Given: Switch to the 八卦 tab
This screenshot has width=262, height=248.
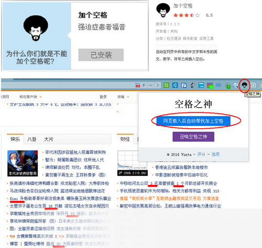Looking at the screenshot, I should (32, 139).
